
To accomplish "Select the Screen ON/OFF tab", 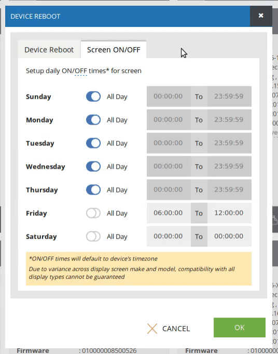I will 114,50.
